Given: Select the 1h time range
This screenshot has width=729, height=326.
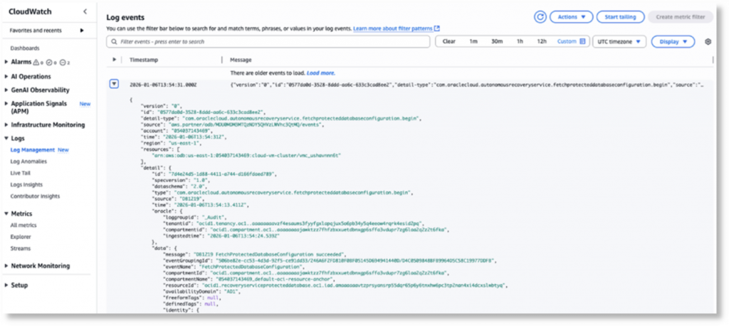Looking at the screenshot, I should pos(520,41).
